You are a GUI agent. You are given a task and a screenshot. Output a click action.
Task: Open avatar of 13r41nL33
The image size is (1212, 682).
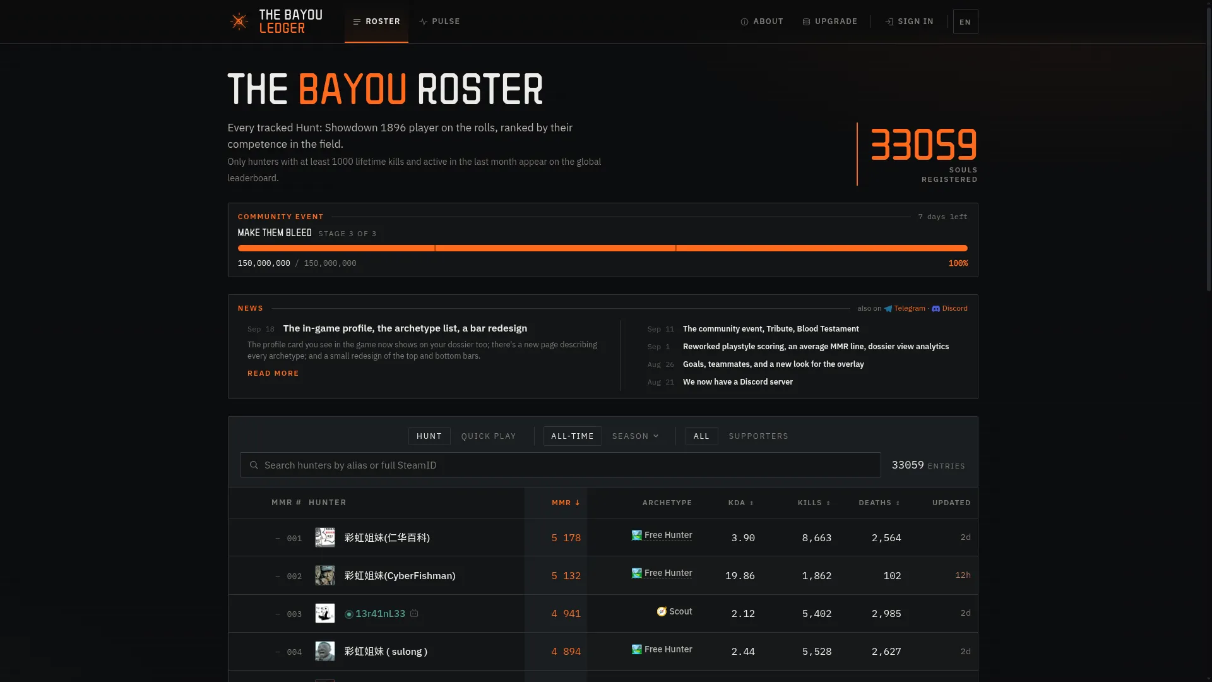[325, 613]
